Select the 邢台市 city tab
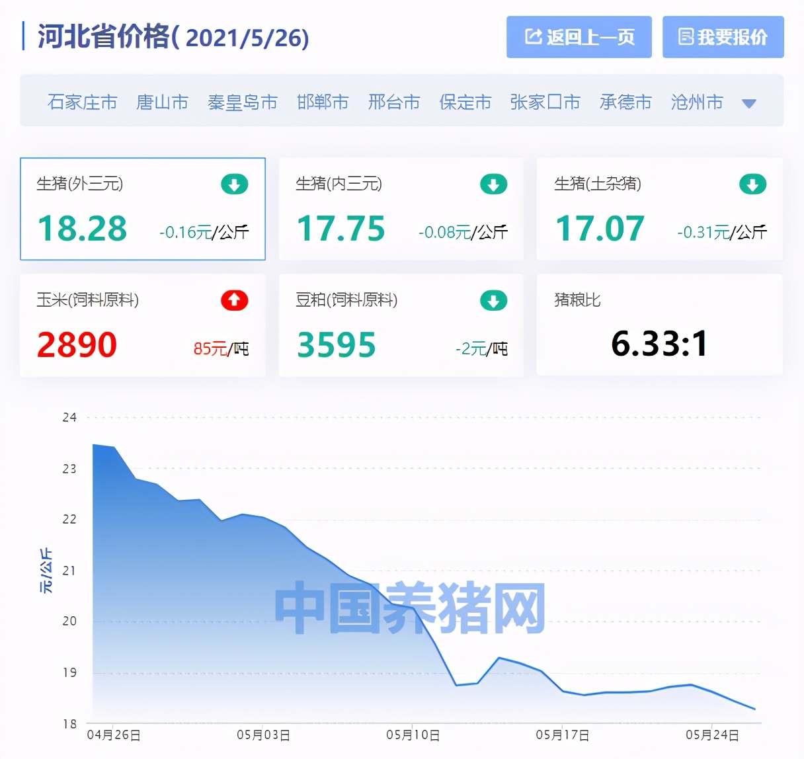The image size is (804, 759). pos(394,102)
